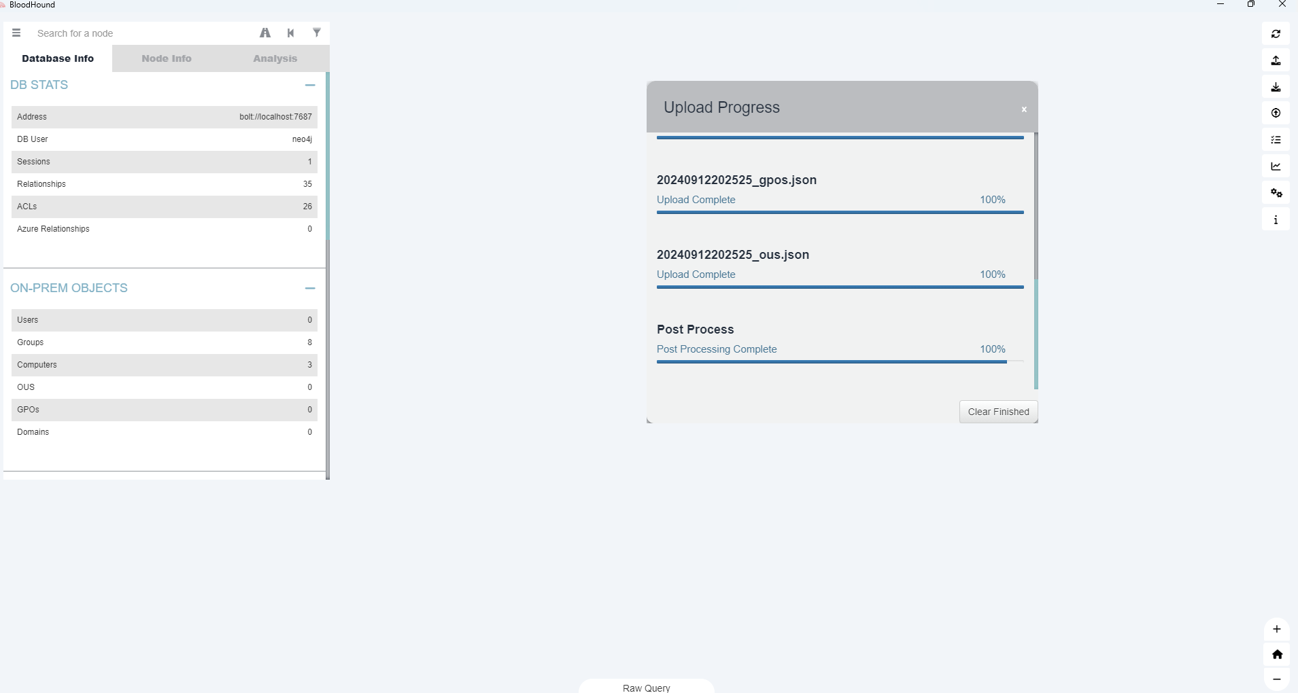Click the Clear Finished button
The height and width of the screenshot is (693, 1298).
997,412
